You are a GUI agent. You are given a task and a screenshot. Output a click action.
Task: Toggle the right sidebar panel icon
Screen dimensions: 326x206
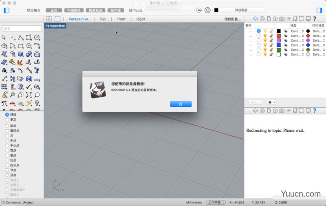[x=319, y=10]
